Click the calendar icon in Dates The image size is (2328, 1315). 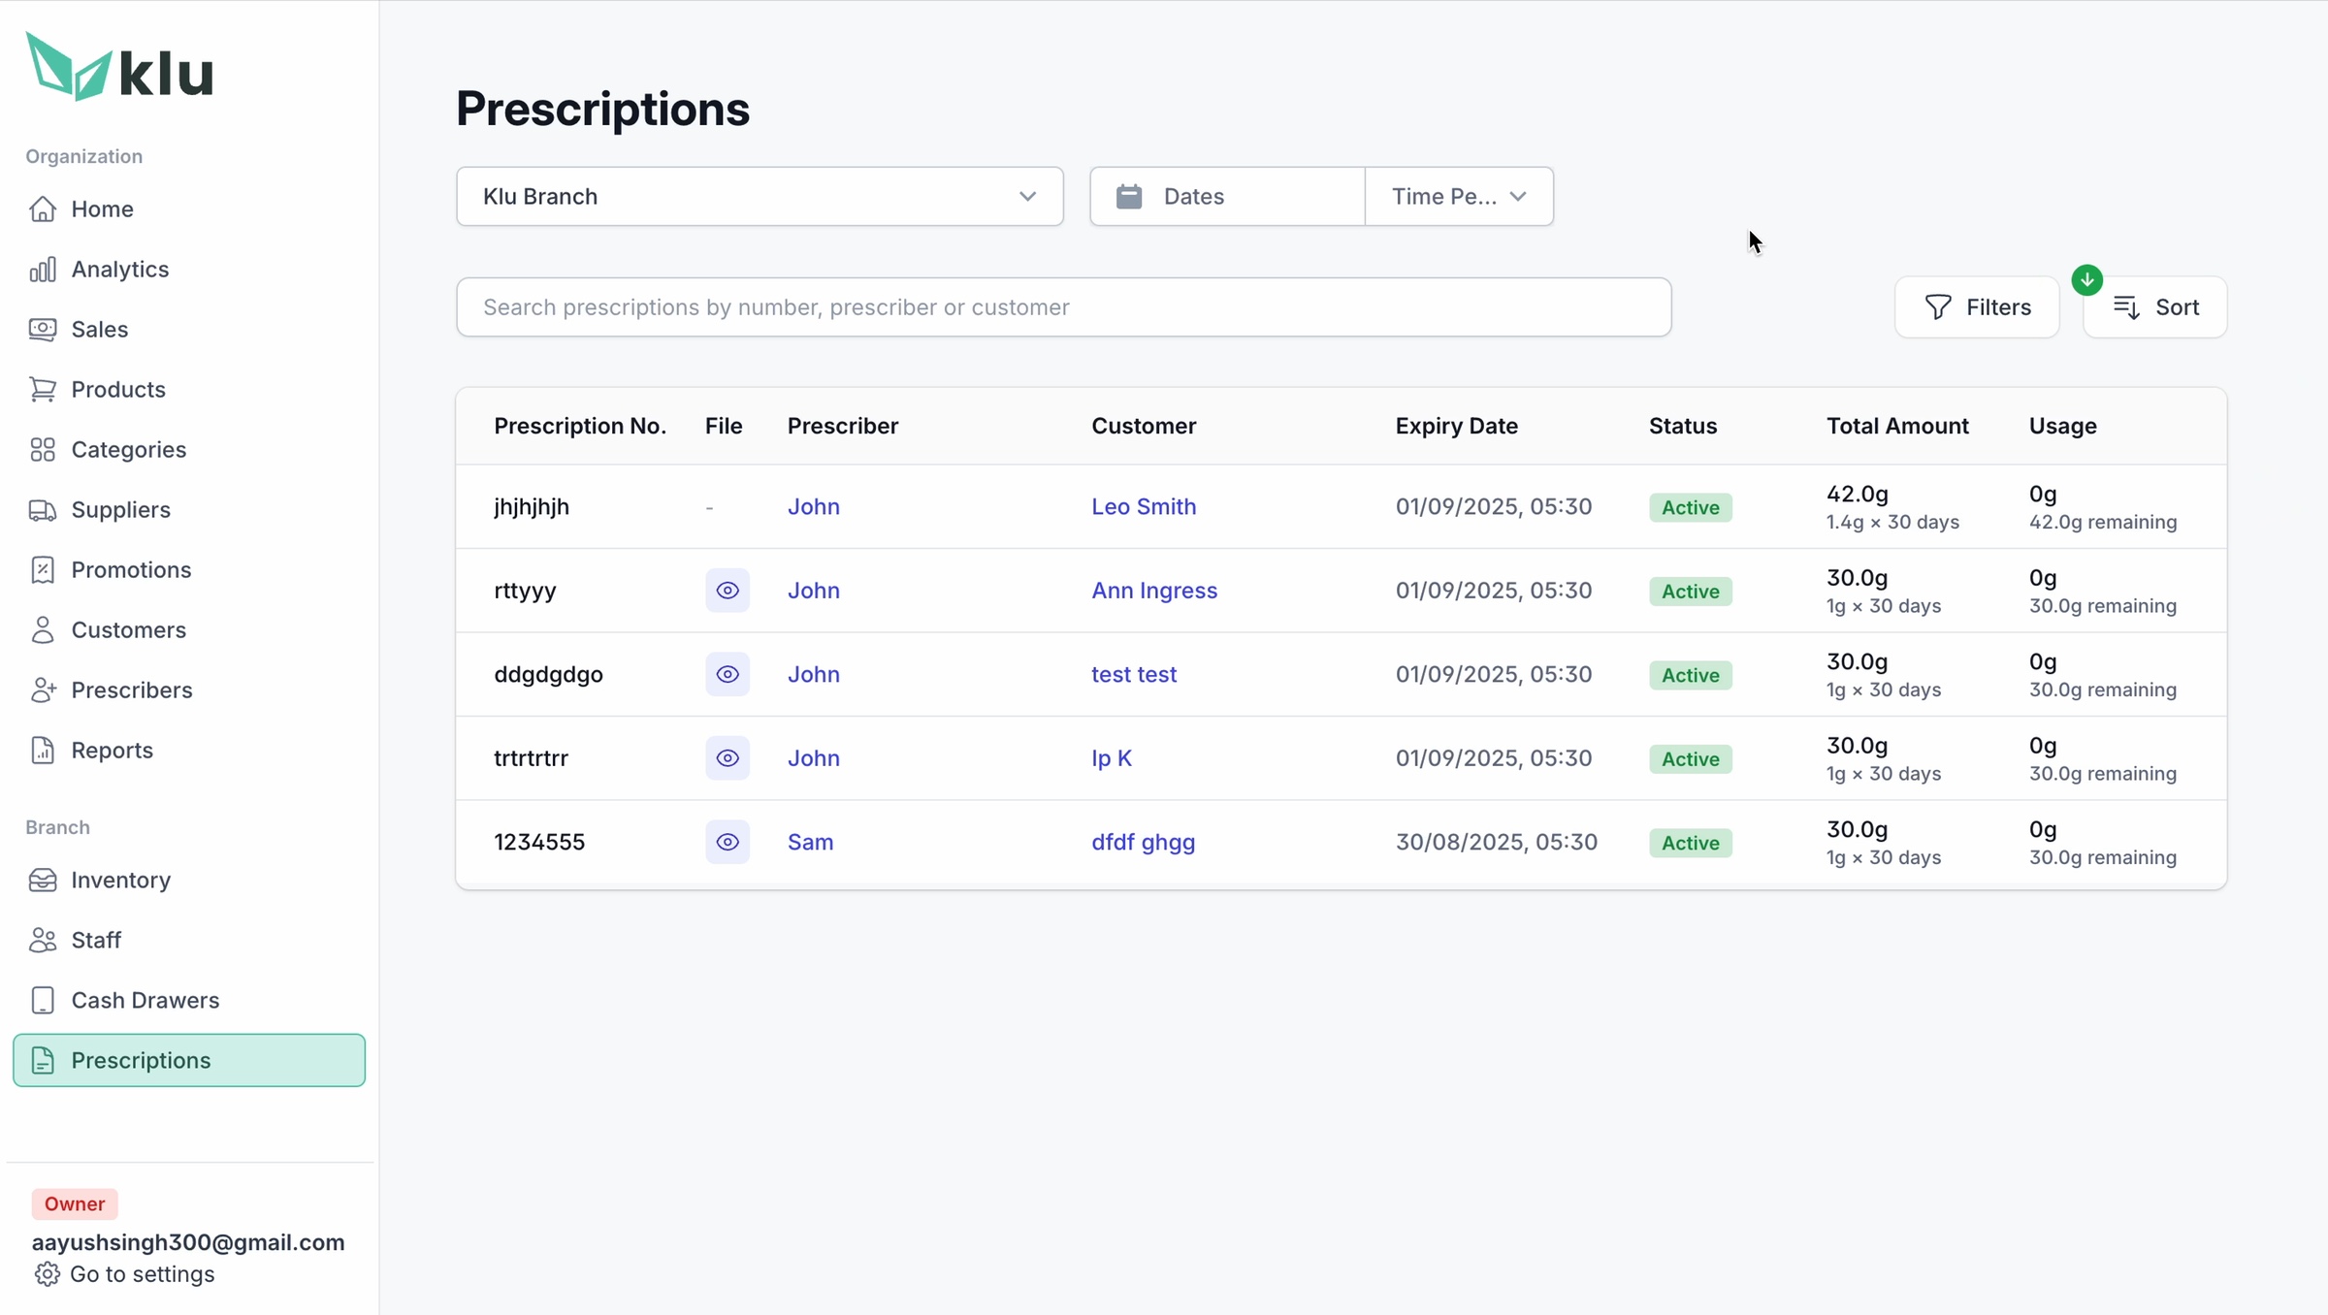(x=1129, y=196)
